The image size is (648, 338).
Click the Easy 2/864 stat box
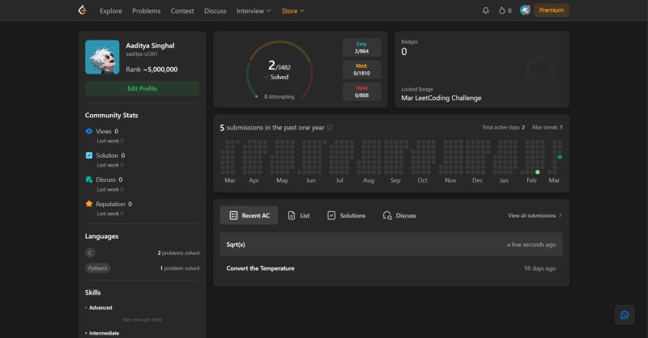coord(361,48)
